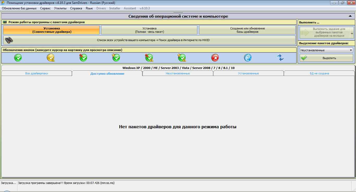Click Выделить button with green checkmark

pos(326,58)
